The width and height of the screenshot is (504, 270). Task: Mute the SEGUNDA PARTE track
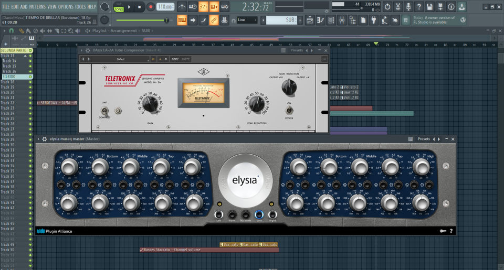coord(30,50)
